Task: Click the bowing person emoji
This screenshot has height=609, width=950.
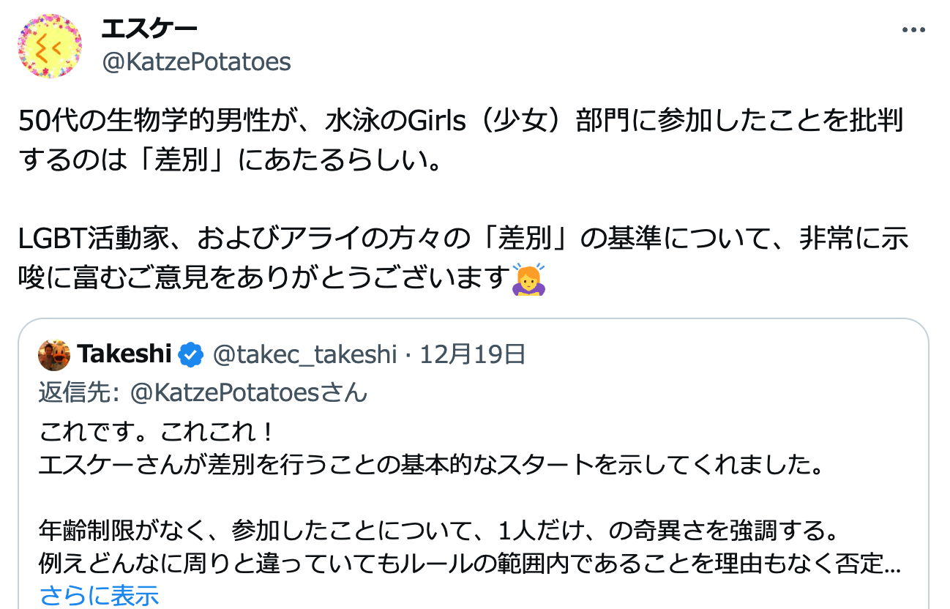Action: pyautogui.click(x=528, y=277)
